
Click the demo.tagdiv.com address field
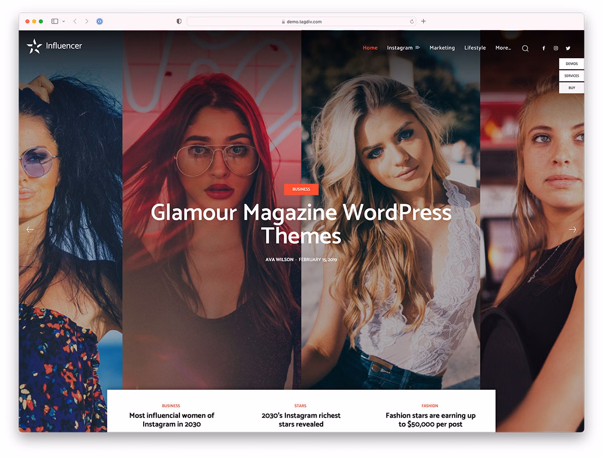(x=301, y=22)
